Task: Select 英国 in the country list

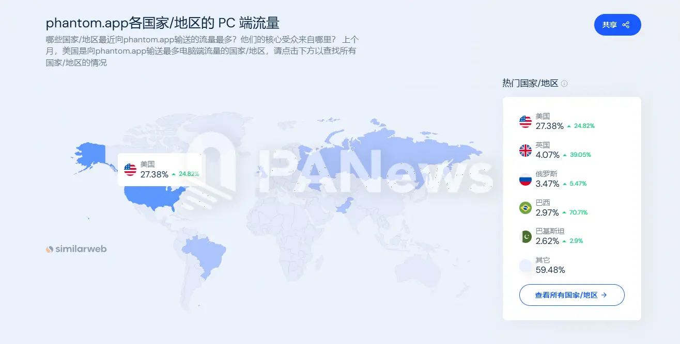Action: point(543,145)
